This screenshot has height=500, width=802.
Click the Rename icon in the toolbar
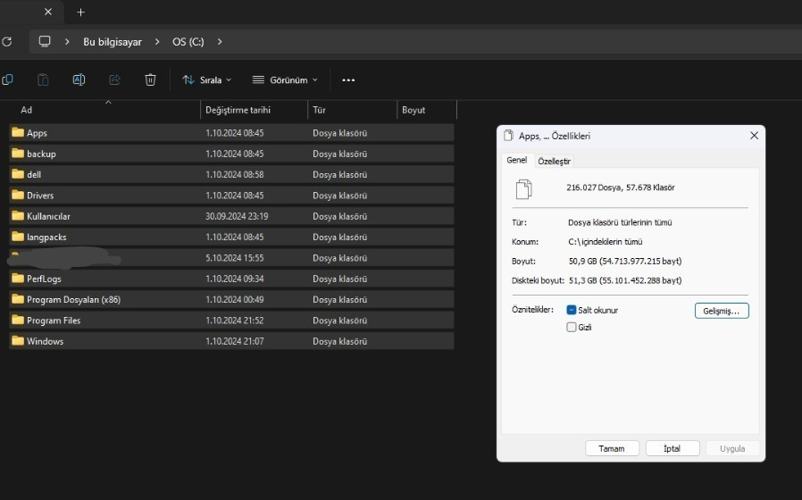pos(79,79)
